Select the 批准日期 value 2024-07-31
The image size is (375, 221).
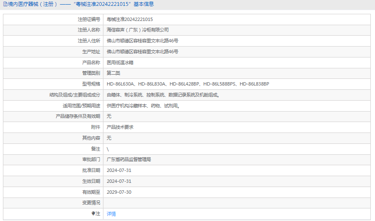[119, 170]
